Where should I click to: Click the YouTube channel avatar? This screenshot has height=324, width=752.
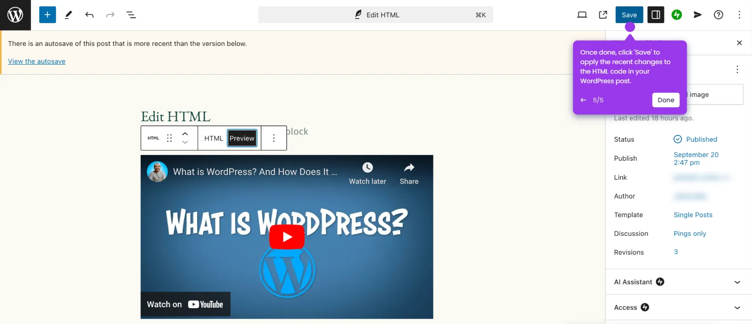[x=157, y=172]
